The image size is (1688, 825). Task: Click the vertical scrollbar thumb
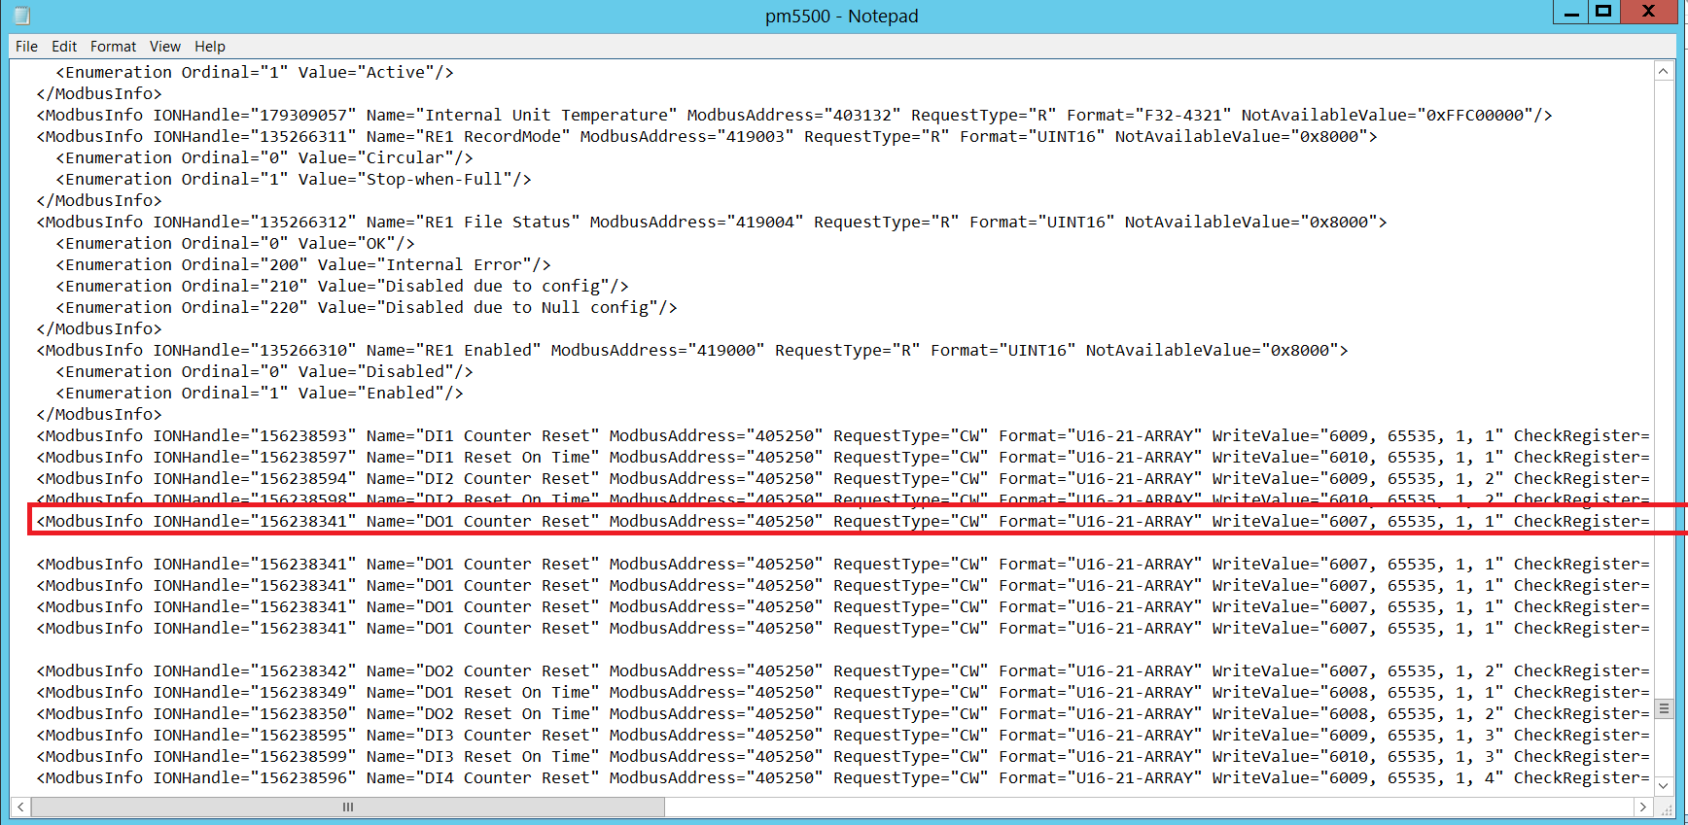point(1664,708)
